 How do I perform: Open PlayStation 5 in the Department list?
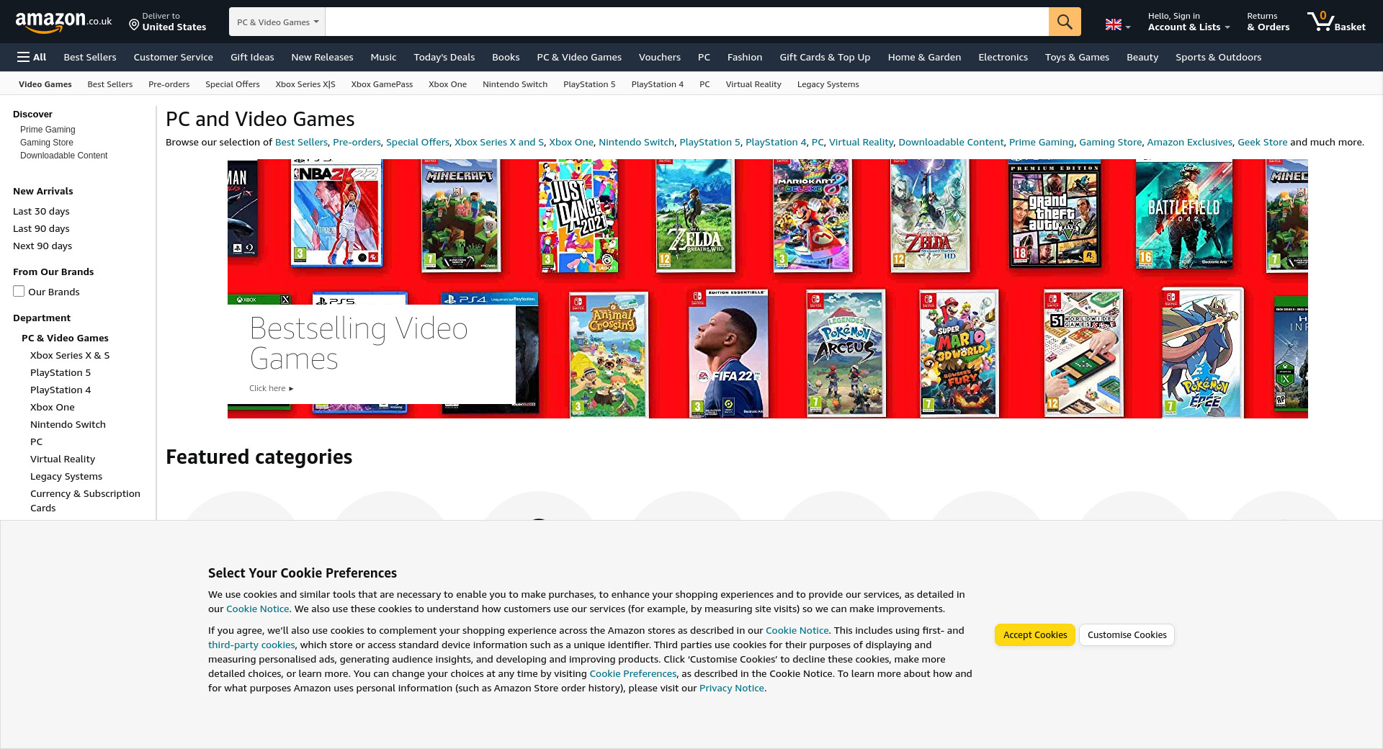(x=61, y=372)
